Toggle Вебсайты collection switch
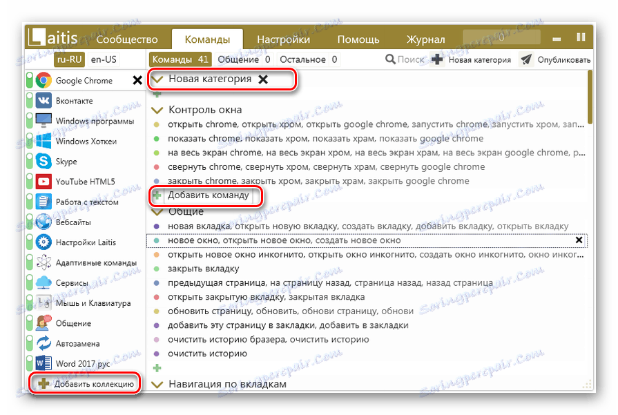 pyautogui.click(x=30, y=222)
